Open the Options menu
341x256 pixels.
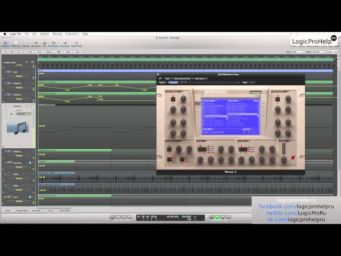point(45,34)
